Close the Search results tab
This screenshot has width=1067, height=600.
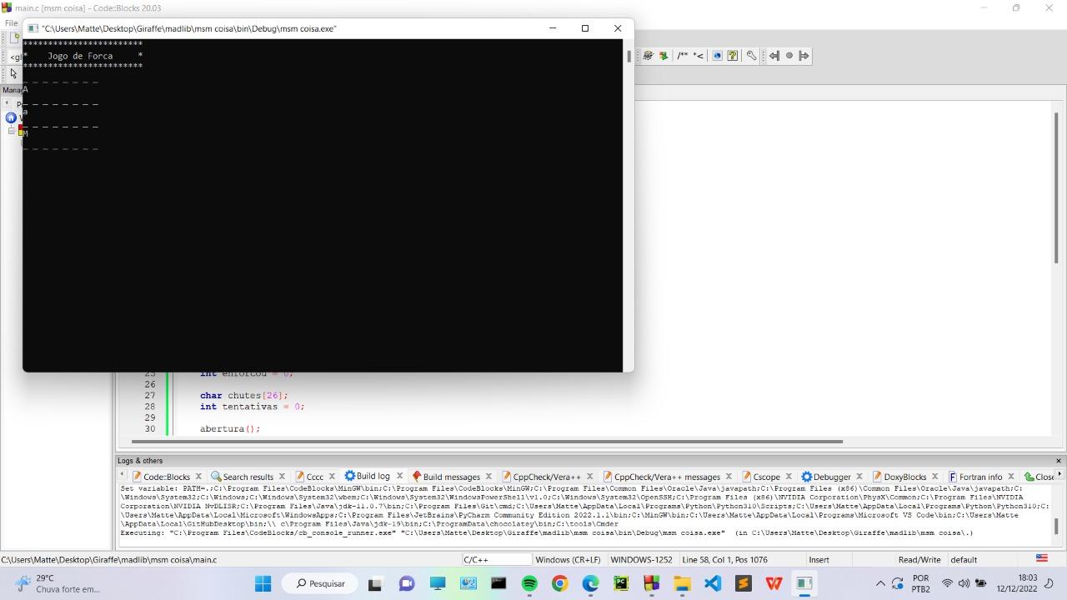click(x=282, y=476)
